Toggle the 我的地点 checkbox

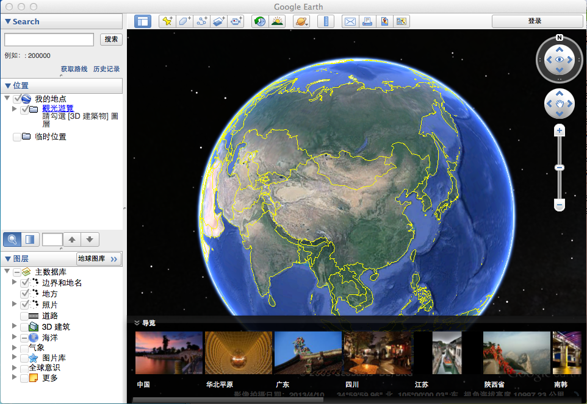[x=17, y=99]
